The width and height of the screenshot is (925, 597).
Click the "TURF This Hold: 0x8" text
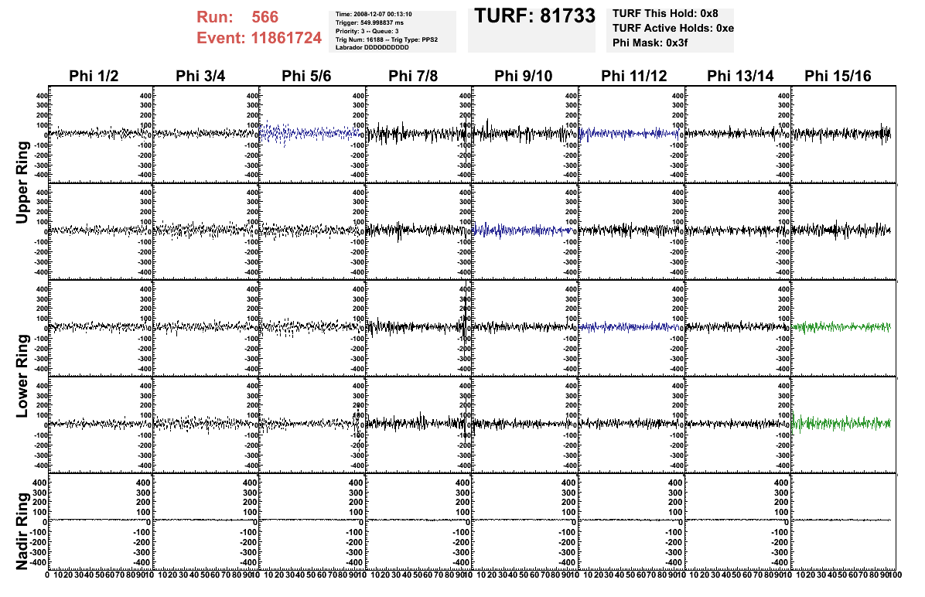point(665,14)
